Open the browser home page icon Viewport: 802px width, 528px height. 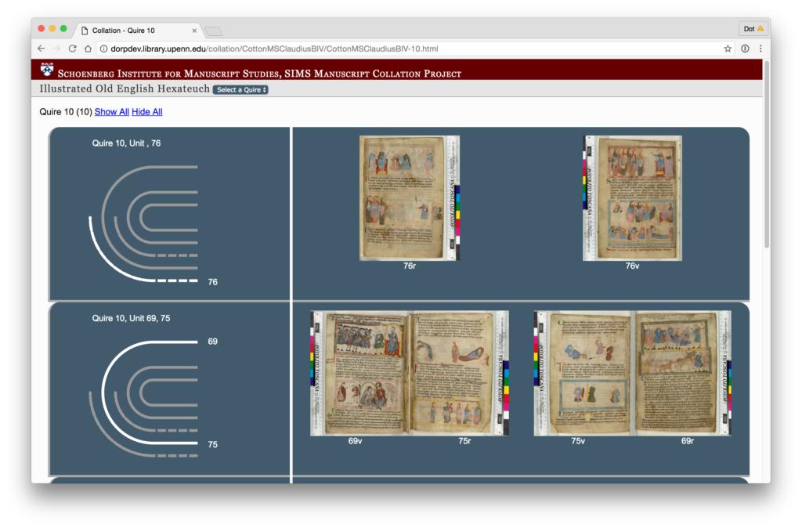point(88,49)
